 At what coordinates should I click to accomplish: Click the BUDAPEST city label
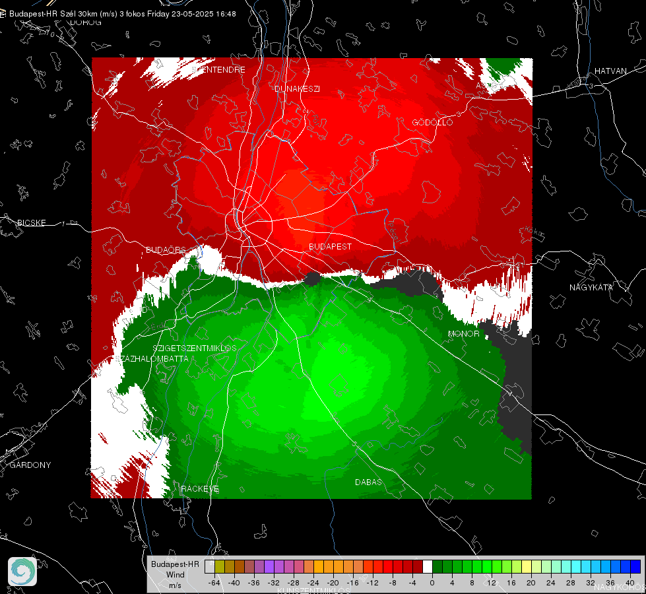pos(331,246)
